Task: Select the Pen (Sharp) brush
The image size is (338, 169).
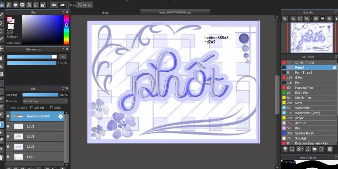Action: [x=309, y=73]
